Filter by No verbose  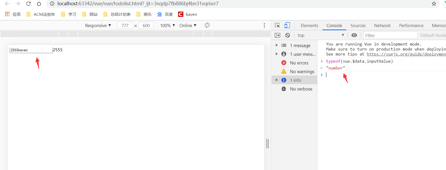295,89
